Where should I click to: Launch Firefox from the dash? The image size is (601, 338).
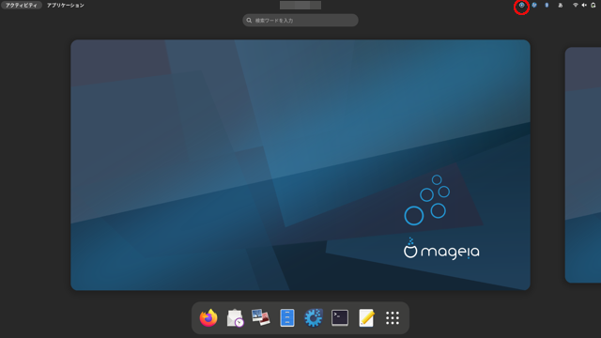pyautogui.click(x=208, y=317)
